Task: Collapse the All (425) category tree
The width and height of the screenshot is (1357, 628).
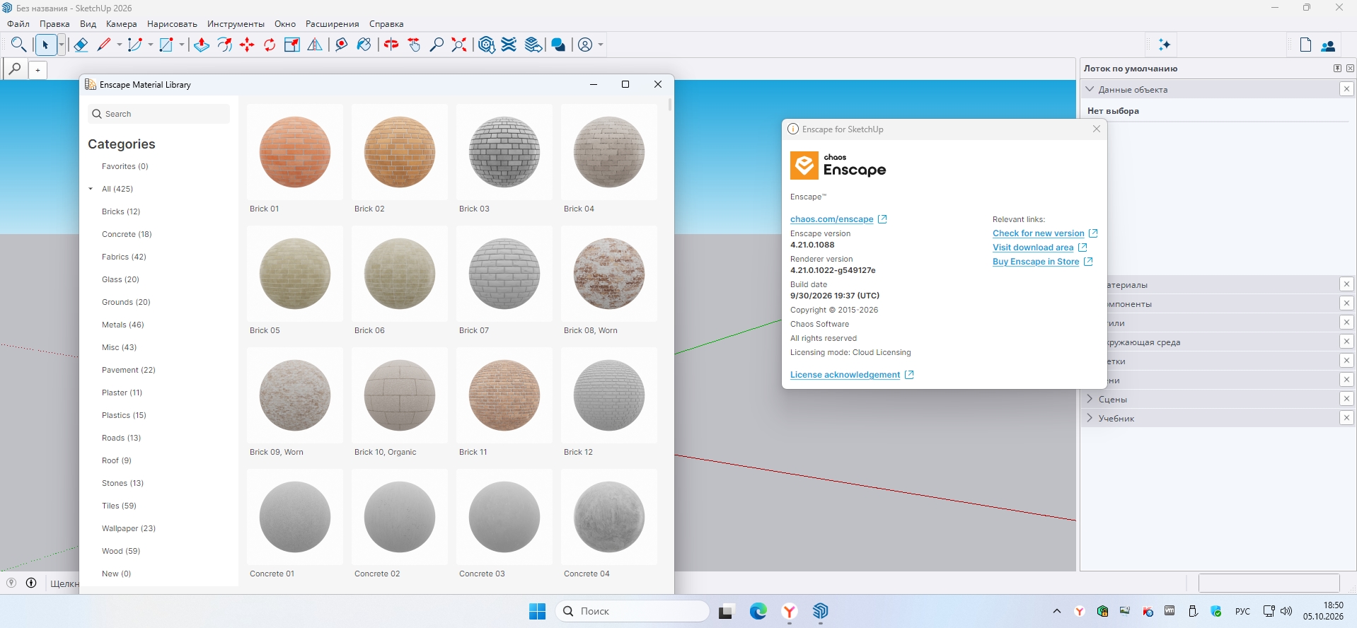Action: pos(91,189)
